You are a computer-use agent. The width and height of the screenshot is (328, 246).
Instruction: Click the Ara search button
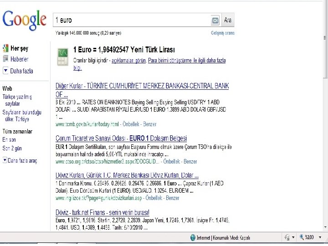click(228, 20)
